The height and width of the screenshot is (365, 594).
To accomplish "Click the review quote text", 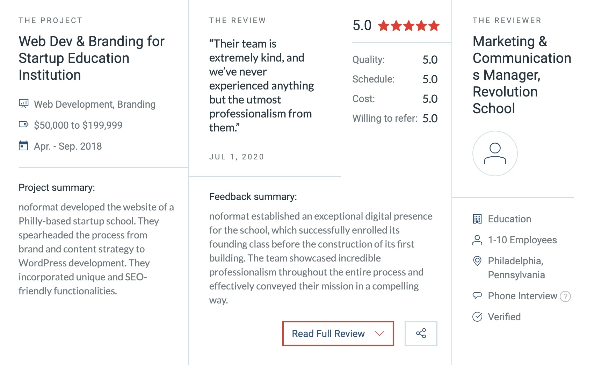I will 261,86.
